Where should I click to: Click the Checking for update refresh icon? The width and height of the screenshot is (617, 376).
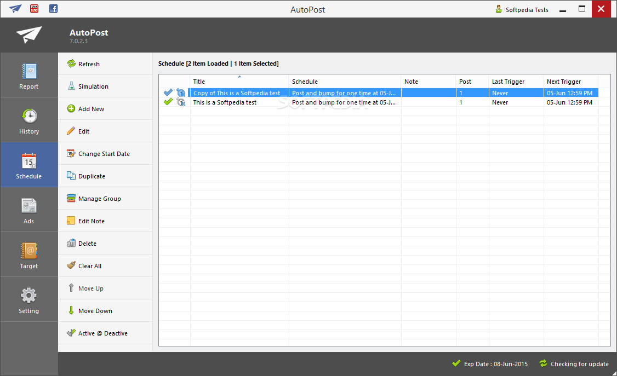point(543,363)
